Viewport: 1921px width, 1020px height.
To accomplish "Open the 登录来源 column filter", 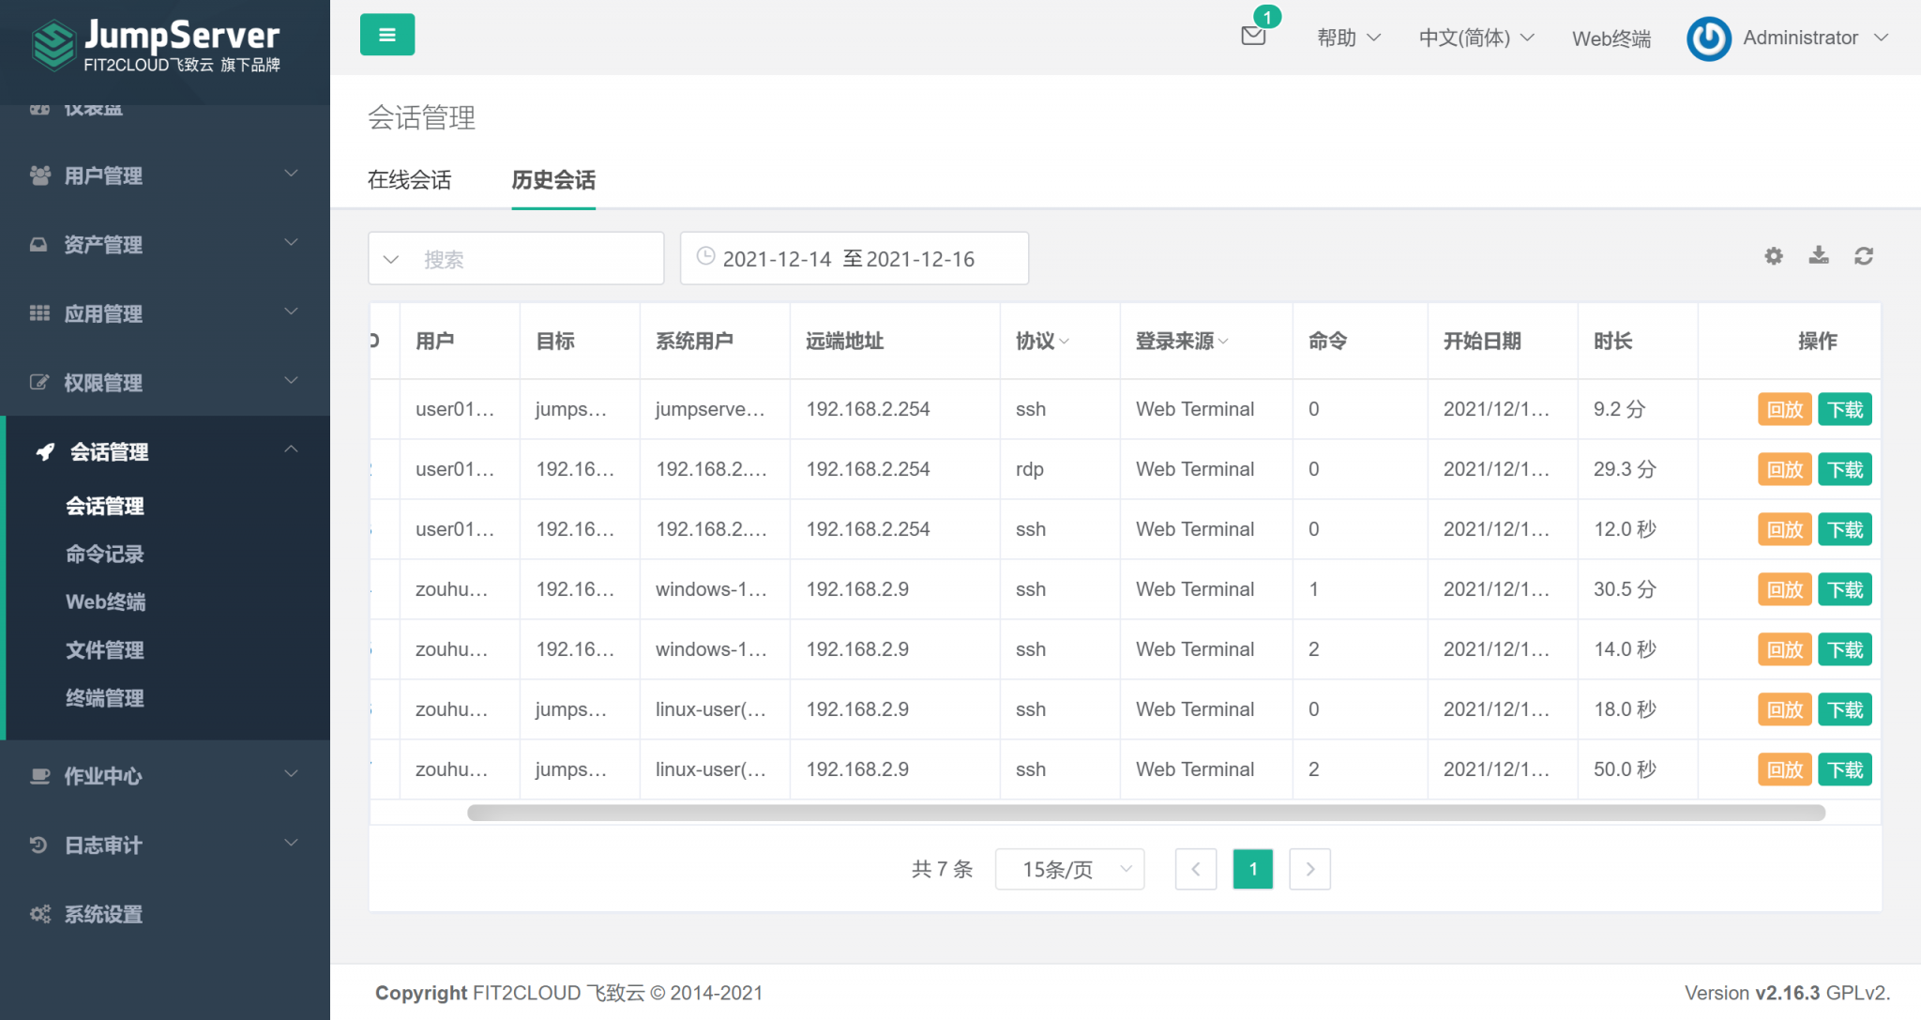I will point(1223,342).
